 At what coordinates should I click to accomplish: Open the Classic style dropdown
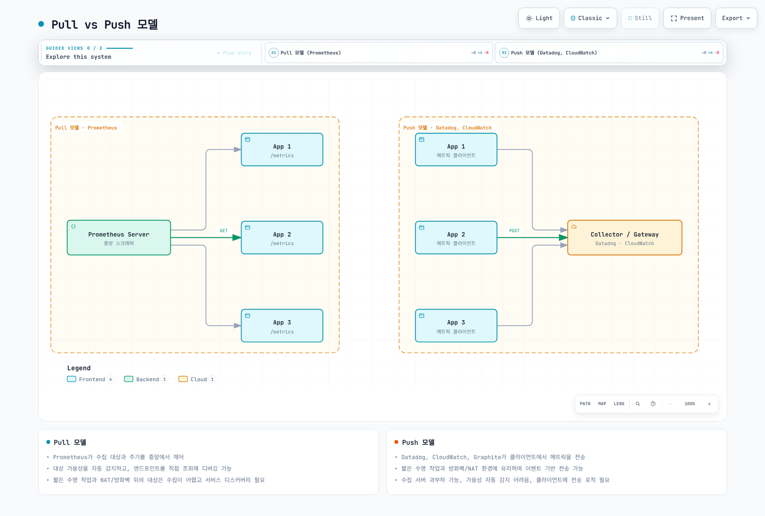coord(590,18)
